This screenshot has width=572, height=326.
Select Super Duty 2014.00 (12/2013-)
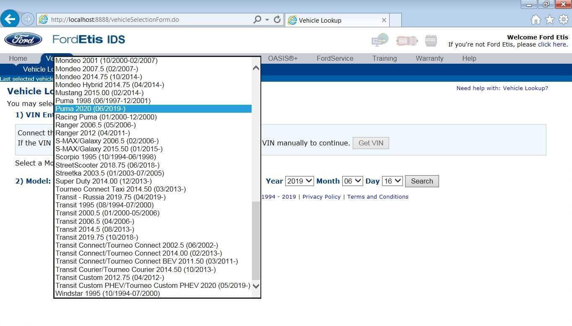tap(153, 181)
